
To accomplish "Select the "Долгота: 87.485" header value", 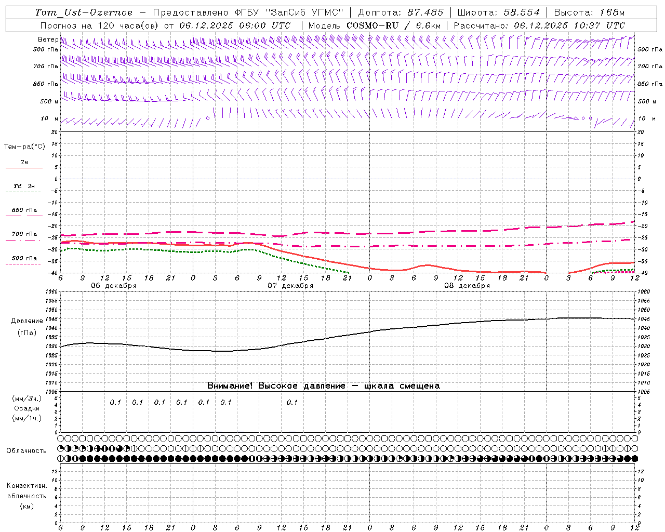I will [x=401, y=12].
